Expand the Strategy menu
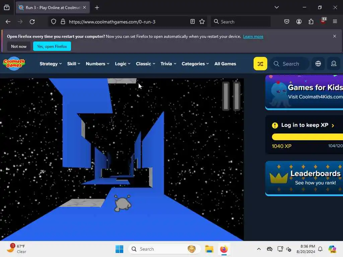Image resolution: width=343 pixels, height=257 pixels. (x=51, y=64)
